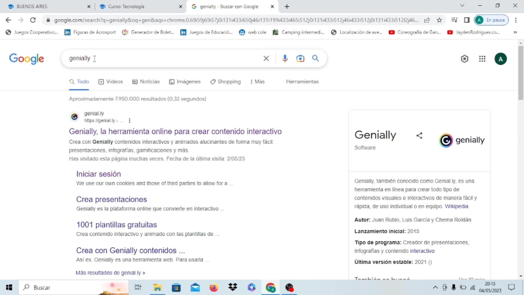Open Google Lens image search icon

[300, 58]
